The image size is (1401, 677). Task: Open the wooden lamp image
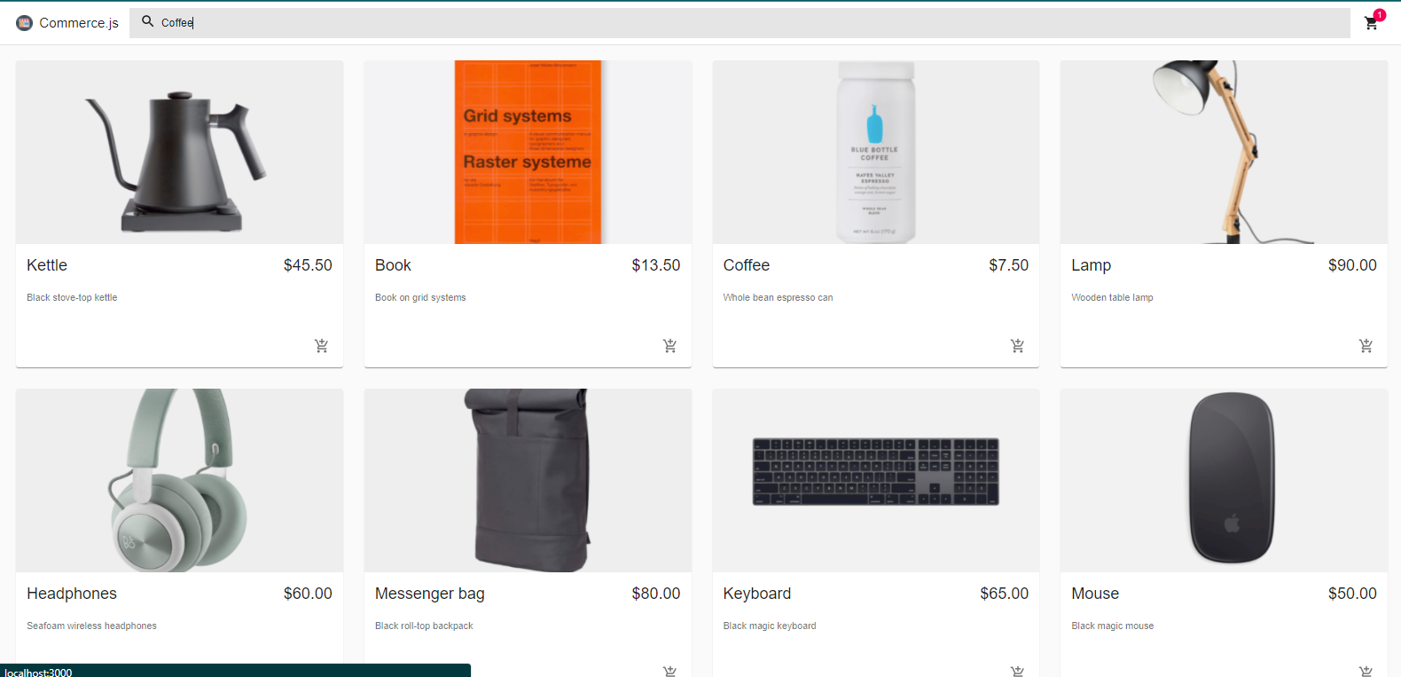pos(1224,152)
